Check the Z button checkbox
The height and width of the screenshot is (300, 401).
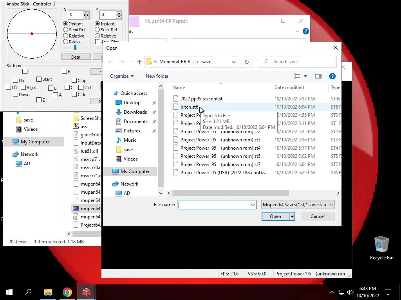(x=39, y=100)
